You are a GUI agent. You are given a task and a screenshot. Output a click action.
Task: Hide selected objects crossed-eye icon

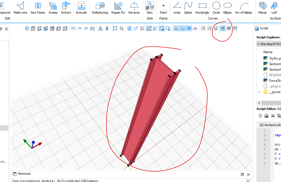click(86, 28)
